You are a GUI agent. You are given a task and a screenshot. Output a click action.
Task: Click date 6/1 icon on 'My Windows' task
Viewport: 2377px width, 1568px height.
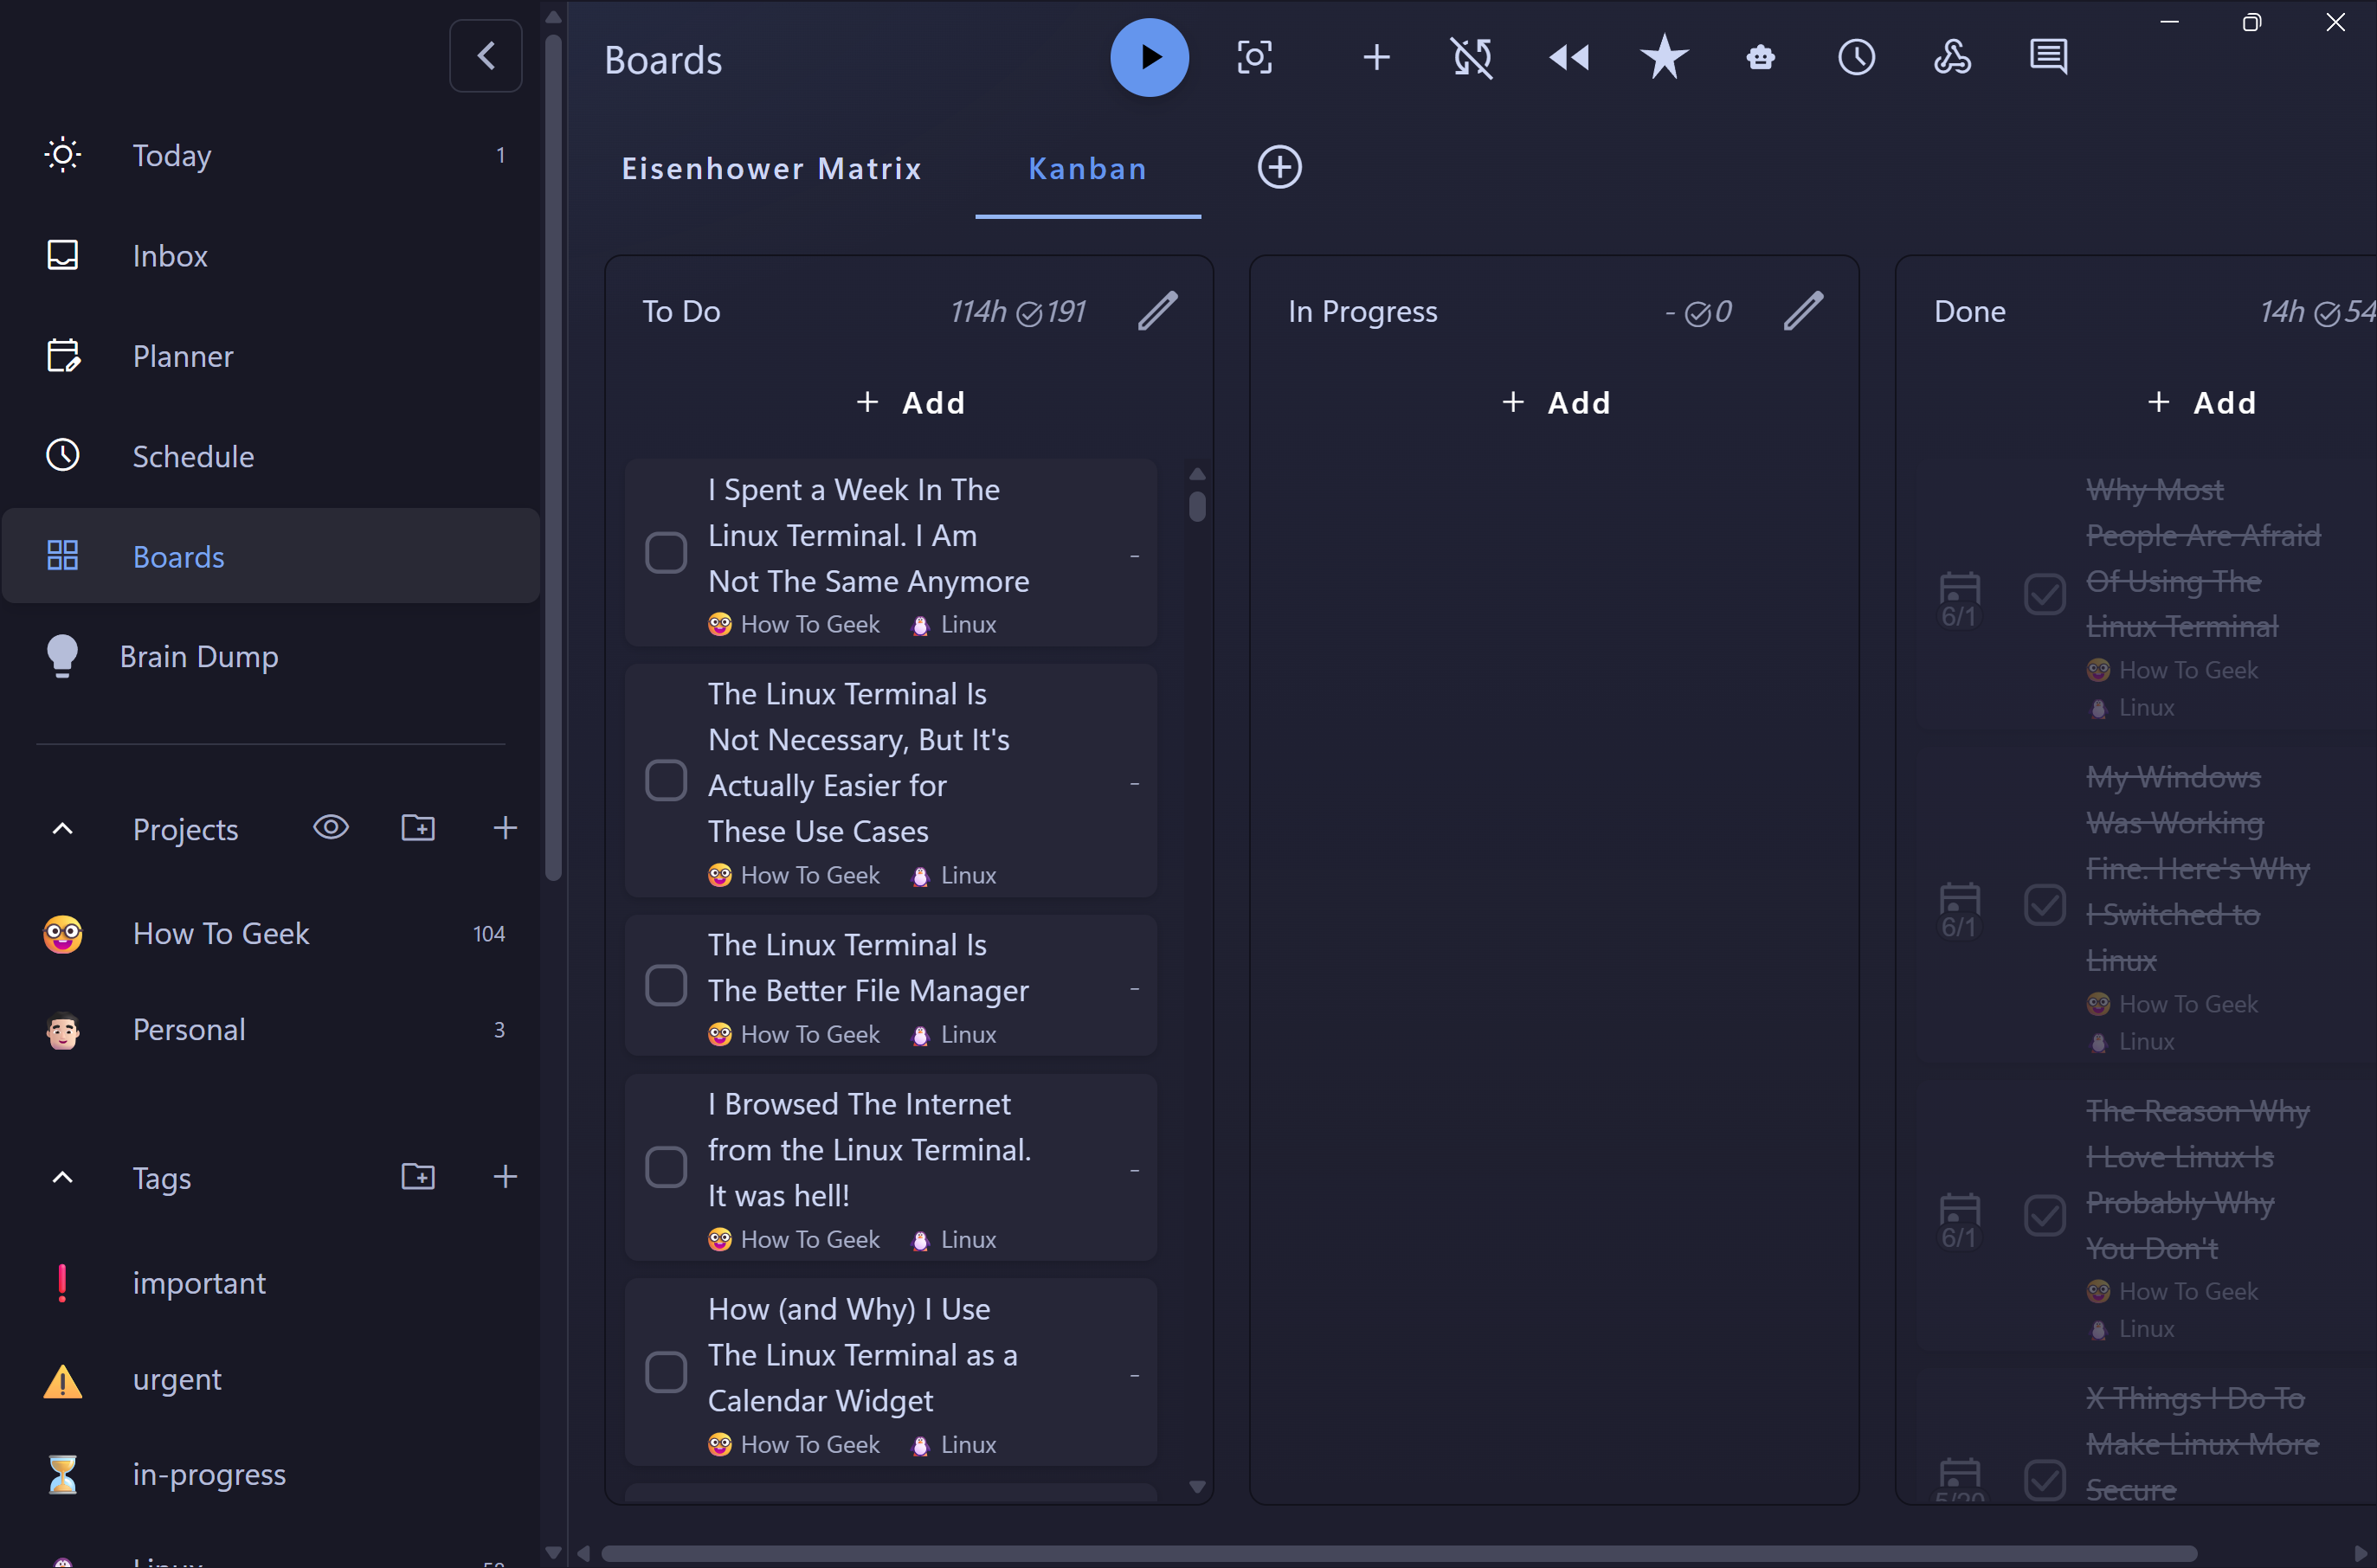(x=1959, y=910)
